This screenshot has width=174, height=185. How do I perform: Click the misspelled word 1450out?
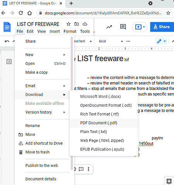pyautogui.click(x=146, y=144)
